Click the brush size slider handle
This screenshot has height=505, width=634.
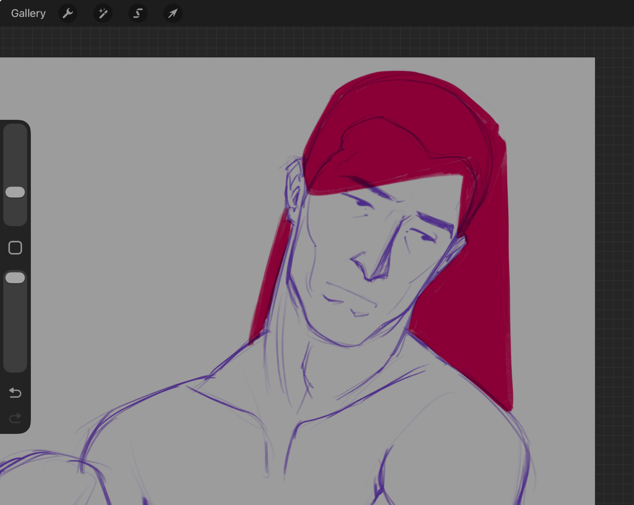point(15,192)
